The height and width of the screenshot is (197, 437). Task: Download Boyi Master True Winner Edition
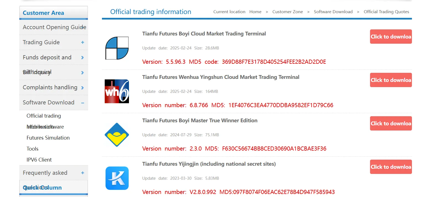391,123
